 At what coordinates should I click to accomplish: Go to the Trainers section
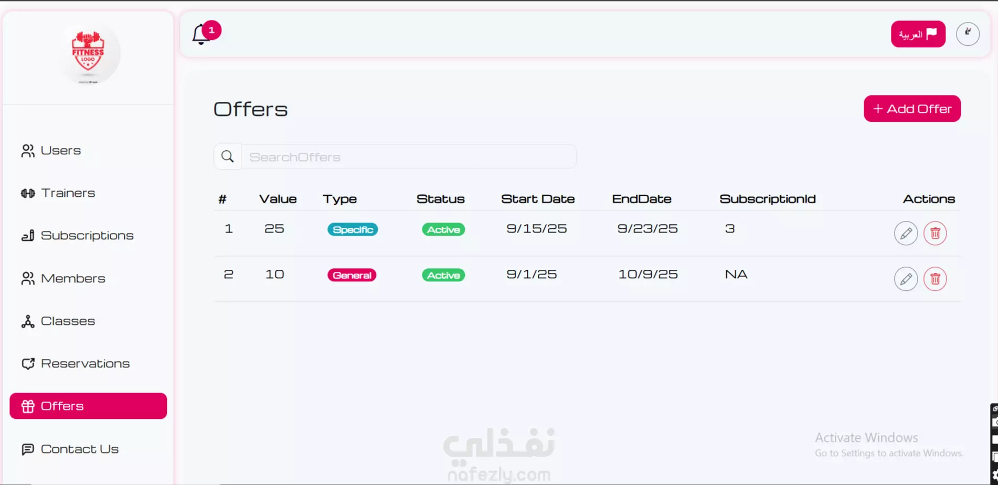[68, 193]
